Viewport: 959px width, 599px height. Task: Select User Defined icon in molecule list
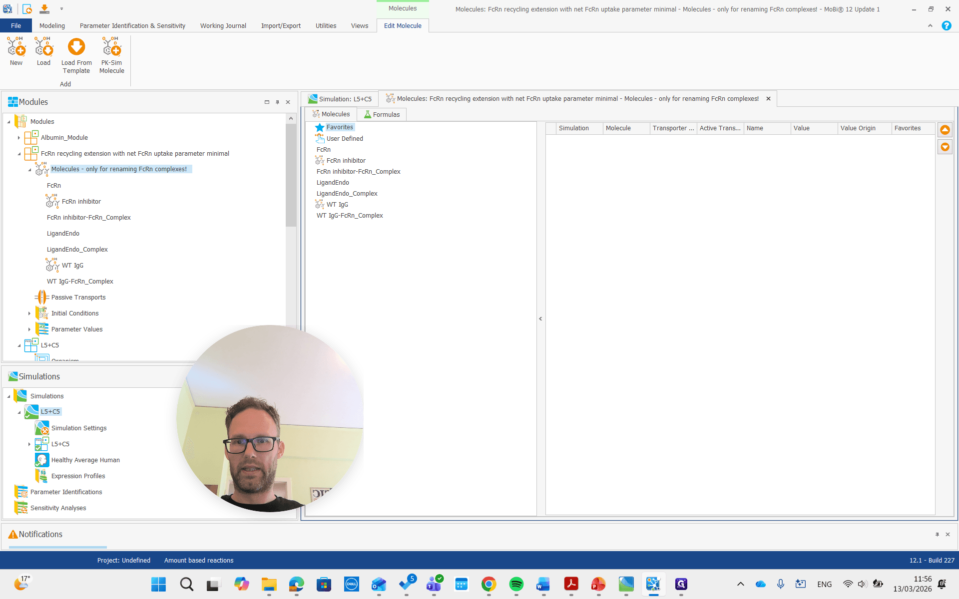point(320,138)
